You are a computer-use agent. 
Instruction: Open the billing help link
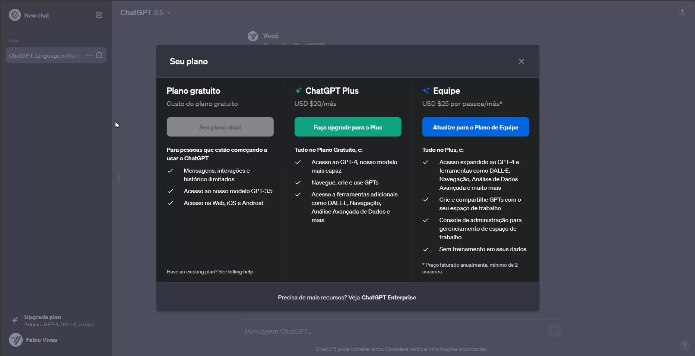(x=241, y=272)
